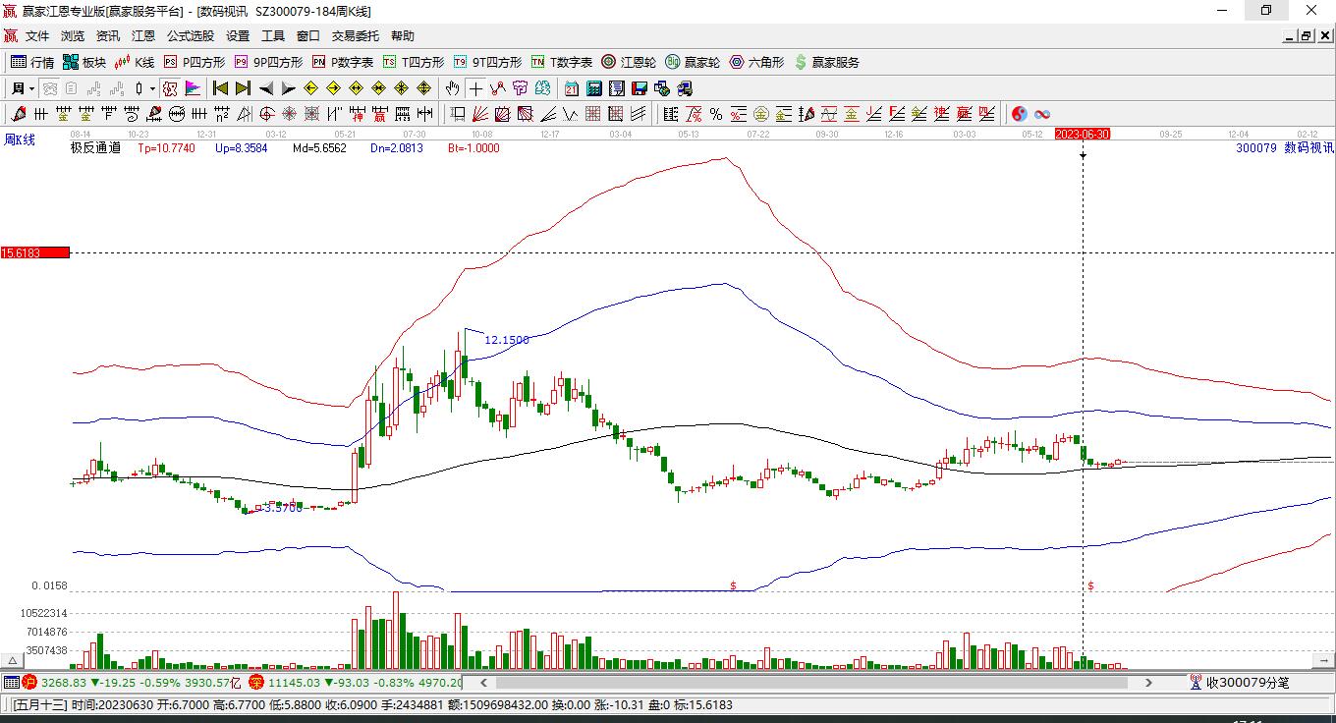This screenshot has height=723, width=1336.
Task: Click the Md=5.6562 indicator value
Action: click(x=319, y=148)
